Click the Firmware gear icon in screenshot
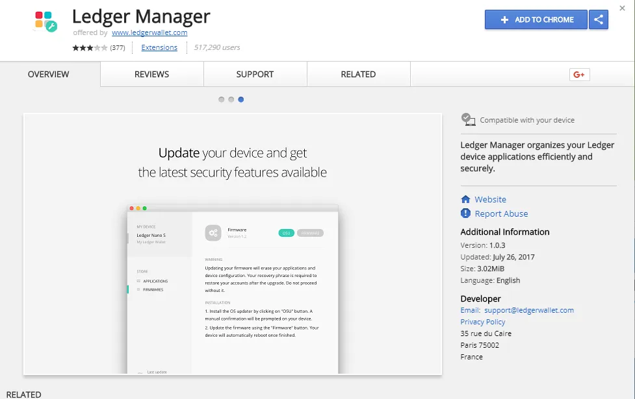 click(213, 233)
